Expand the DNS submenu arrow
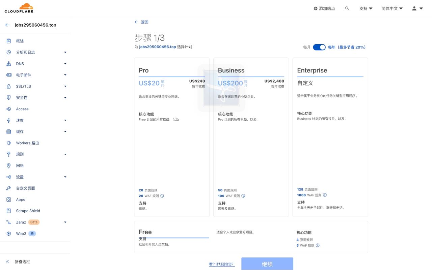432x270 pixels. pyautogui.click(x=65, y=64)
